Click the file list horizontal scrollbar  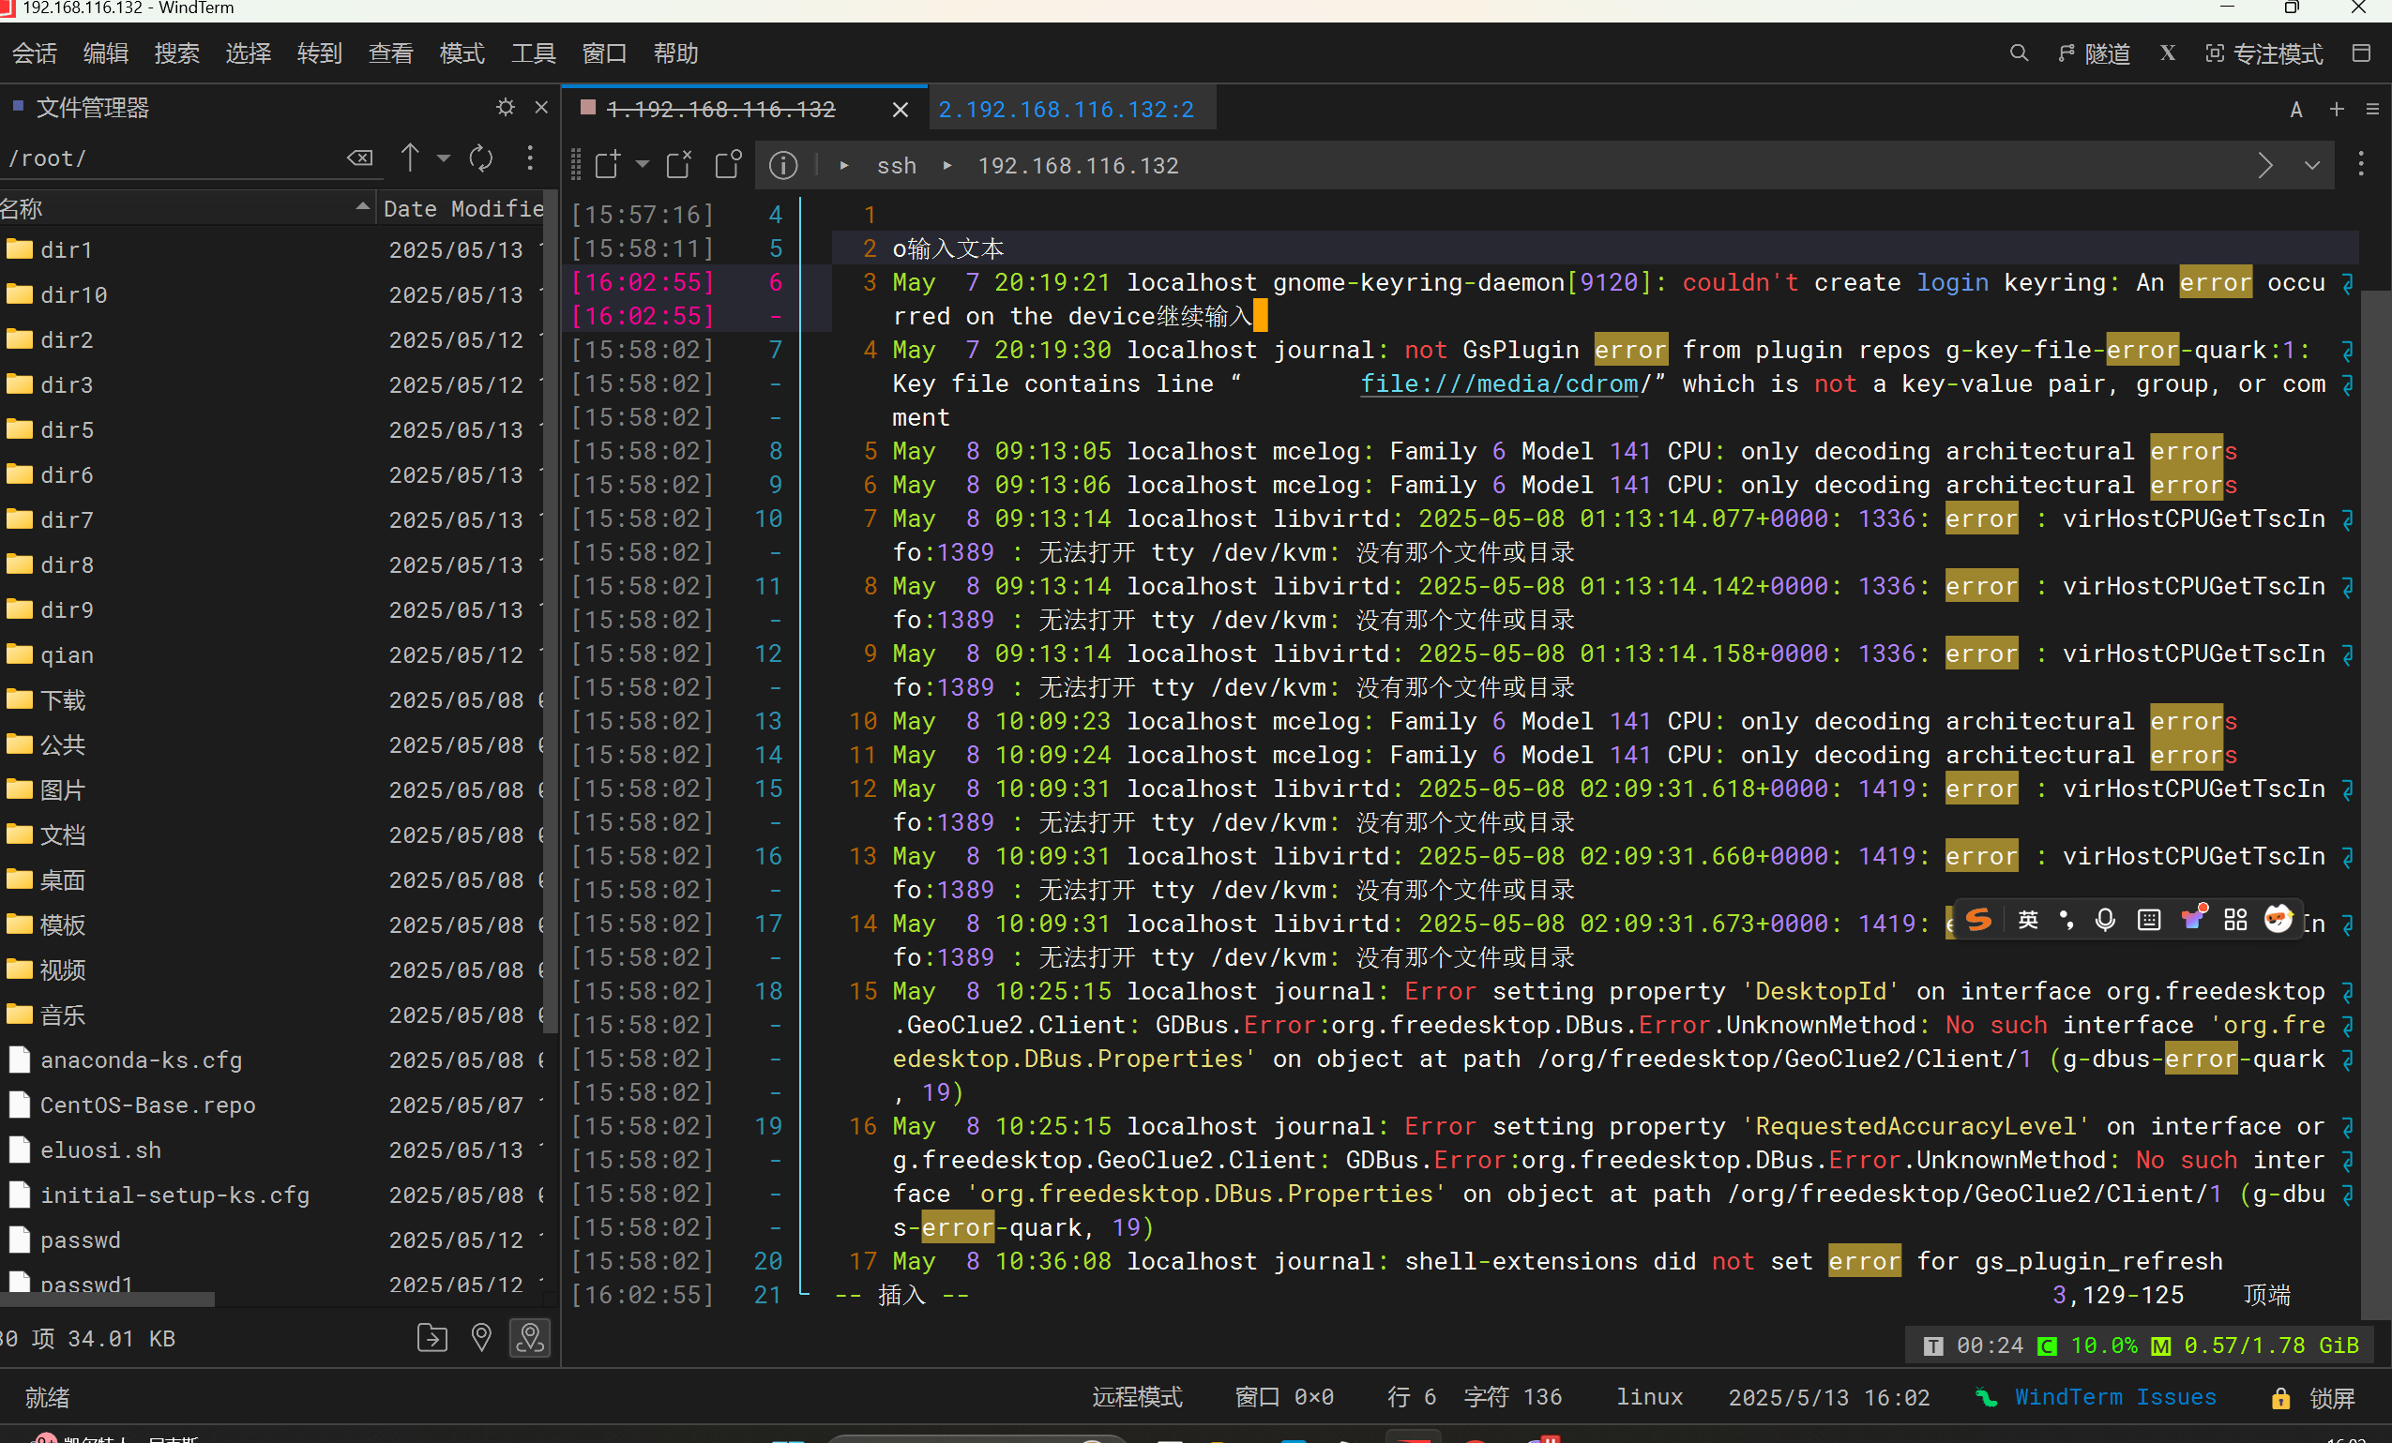click(x=107, y=1299)
